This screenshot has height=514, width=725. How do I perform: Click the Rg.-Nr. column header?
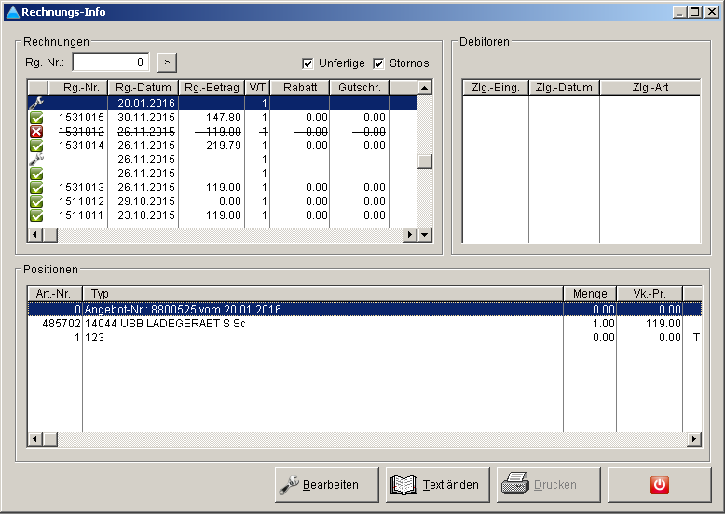77,88
